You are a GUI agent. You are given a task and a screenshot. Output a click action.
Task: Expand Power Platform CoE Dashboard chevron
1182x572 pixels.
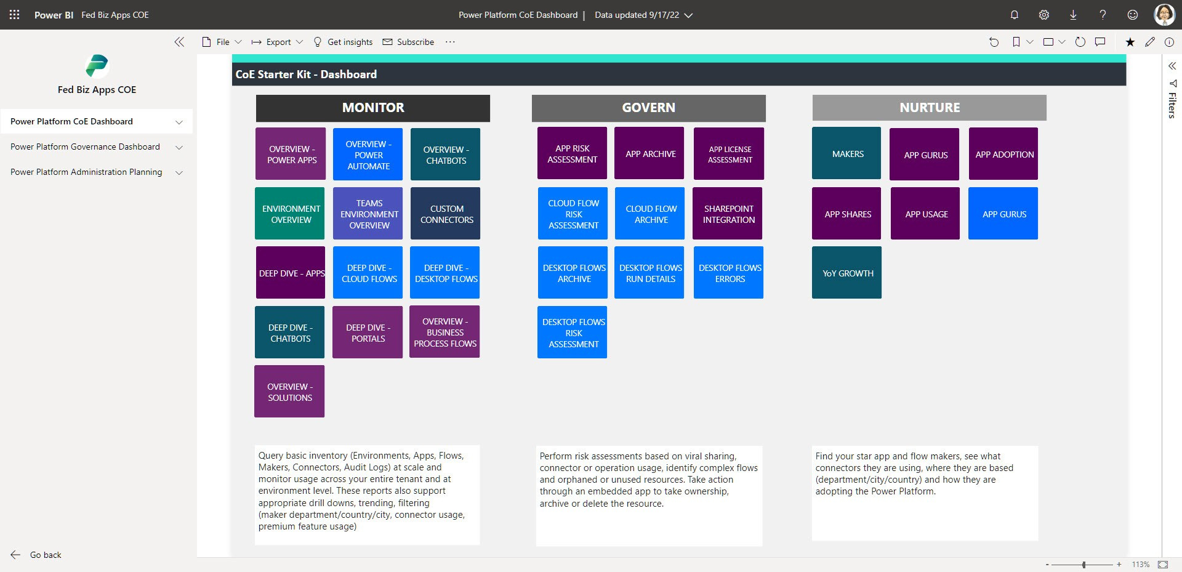[179, 122]
